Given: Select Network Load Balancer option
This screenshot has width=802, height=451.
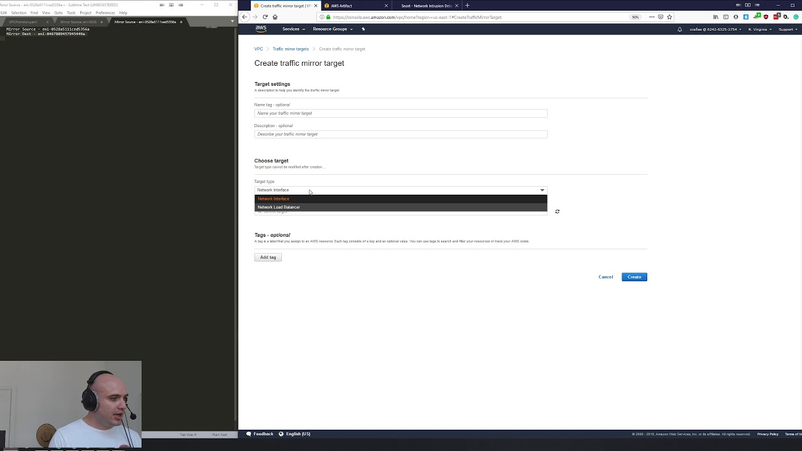Looking at the screenshot, I should click(401, 207).
